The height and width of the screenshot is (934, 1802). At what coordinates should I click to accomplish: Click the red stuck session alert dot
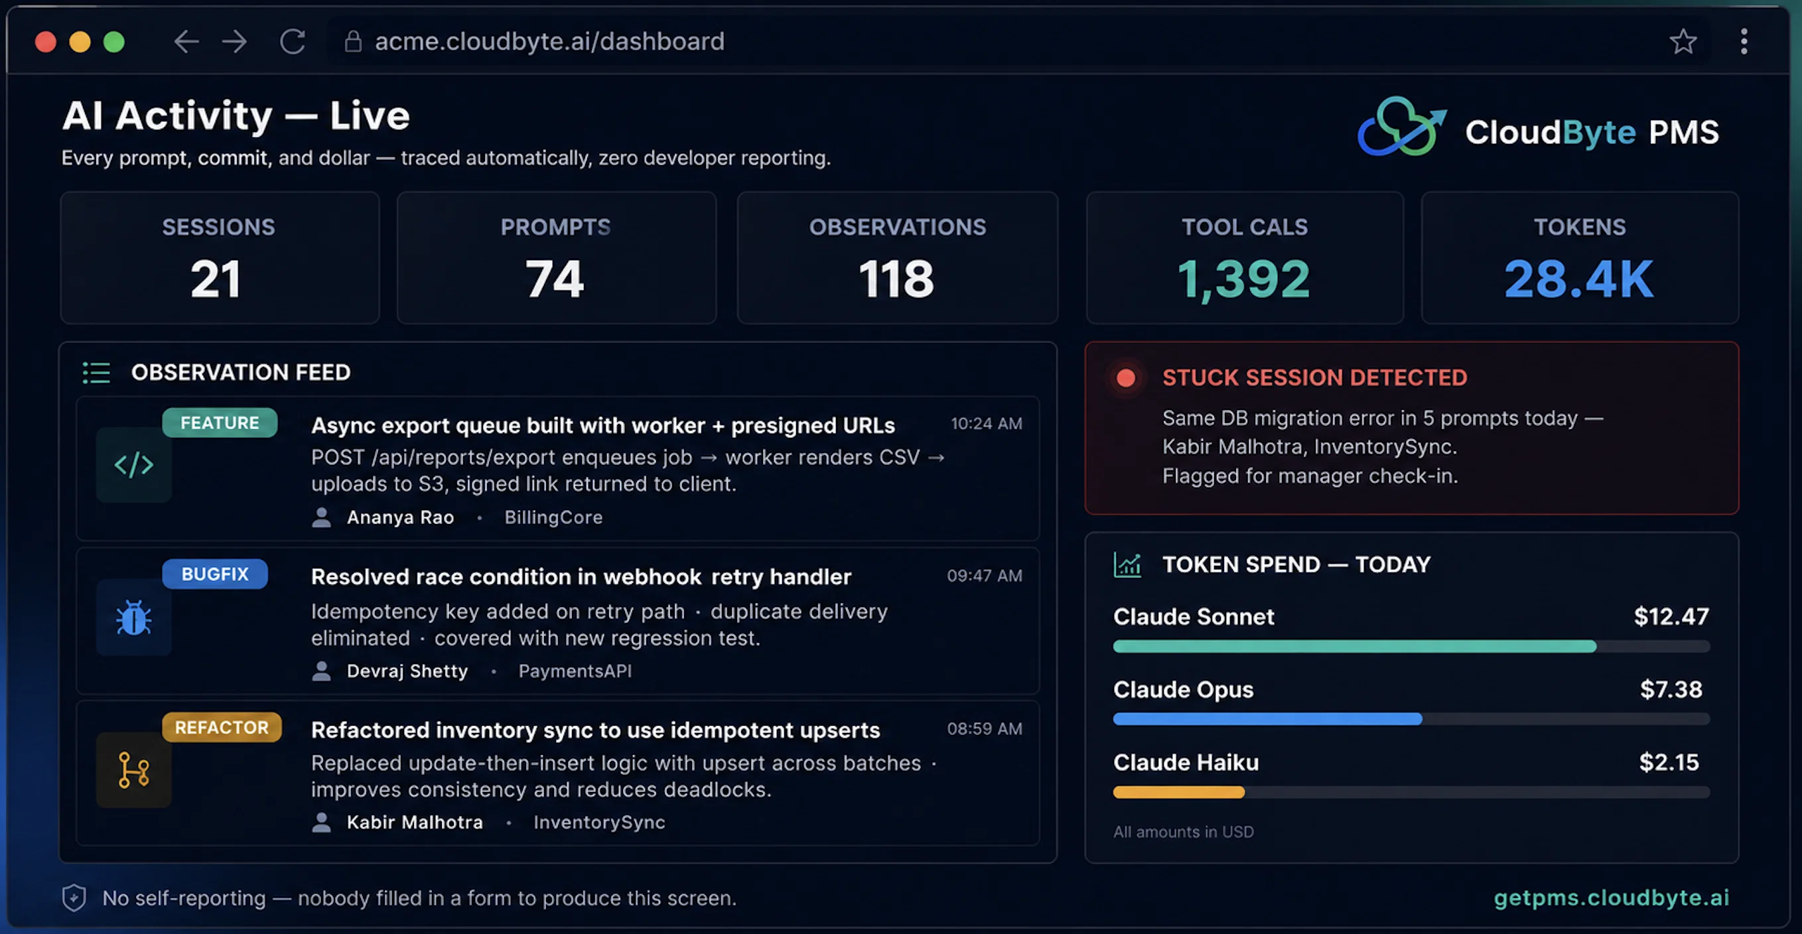(x=1125, y=378)
